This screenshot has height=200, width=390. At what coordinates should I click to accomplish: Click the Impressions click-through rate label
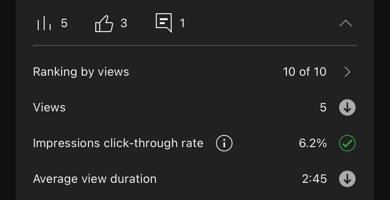click(118, 143)
